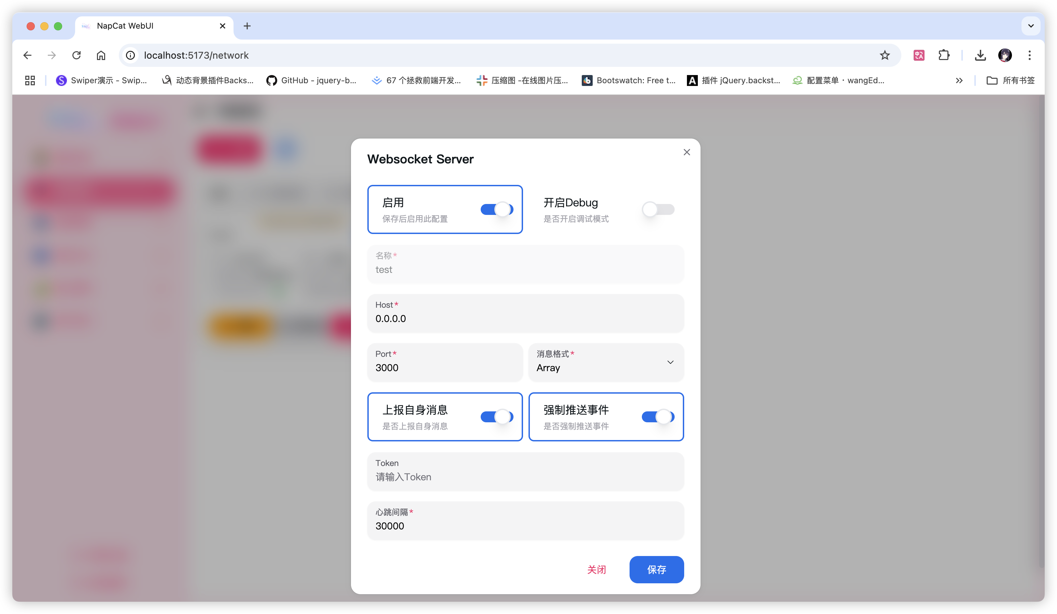View site information icon in address bar
Viewport: 1057px width, 614px height.
point(130,55)
